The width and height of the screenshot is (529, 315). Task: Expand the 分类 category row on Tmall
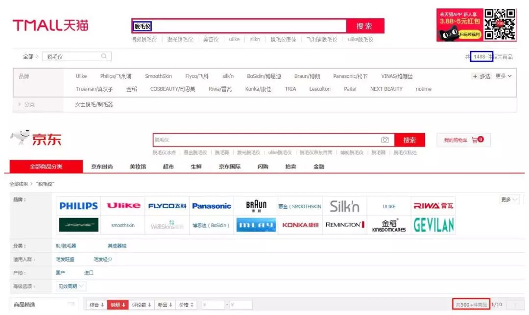click(26, 104)
